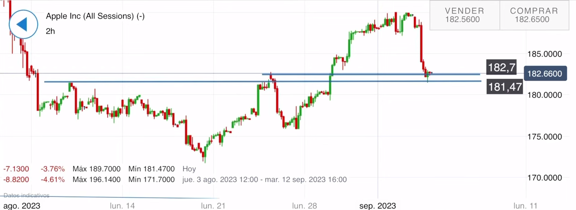Click the 170.0000 price axis label

point(545,177)
